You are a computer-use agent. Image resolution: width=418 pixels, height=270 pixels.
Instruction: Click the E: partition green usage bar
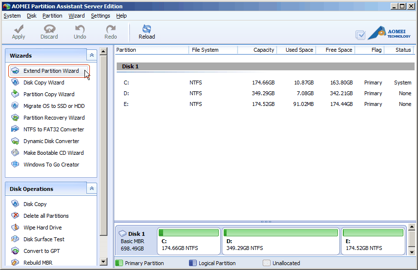point(373,233)
